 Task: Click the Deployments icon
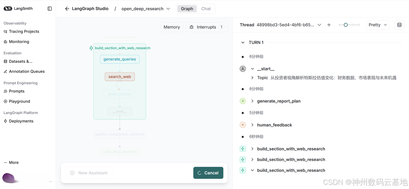(5, 121)
